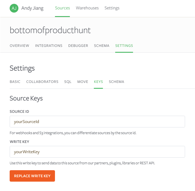Viewport: 195px width, 191px height.
Task: Open the INTEGRATIONS tab
Action: [x=49, y=46]
